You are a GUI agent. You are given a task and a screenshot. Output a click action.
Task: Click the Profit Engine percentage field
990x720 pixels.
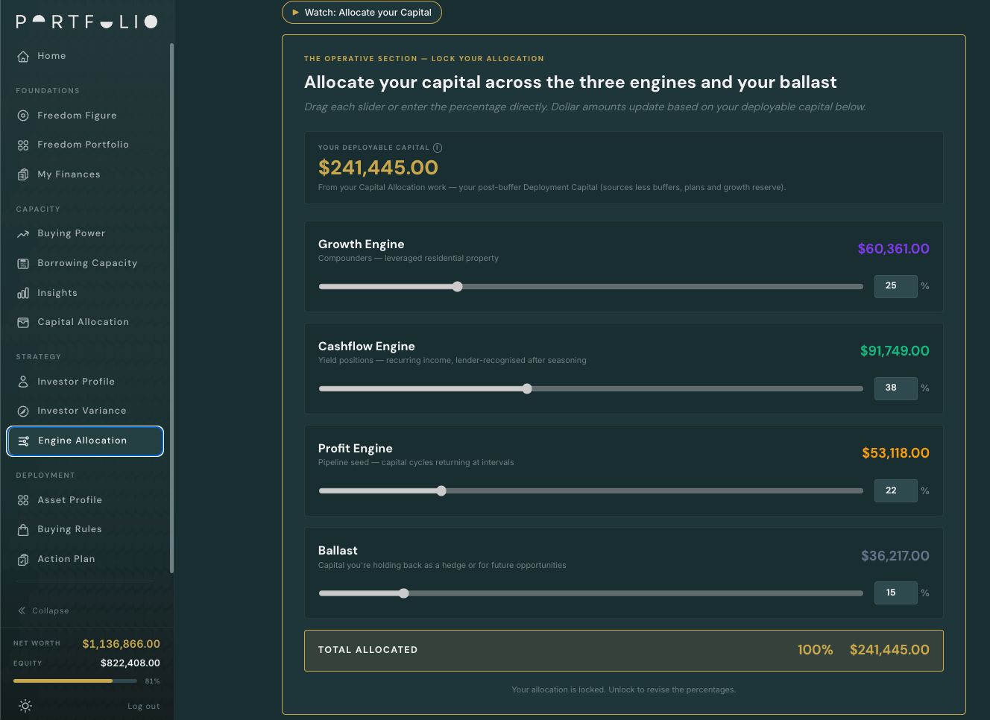point(895,490)
